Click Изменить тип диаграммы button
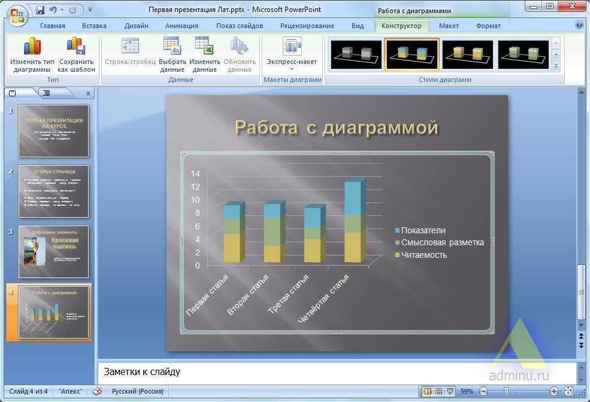The image size is (590, 402). coord(32,55)
